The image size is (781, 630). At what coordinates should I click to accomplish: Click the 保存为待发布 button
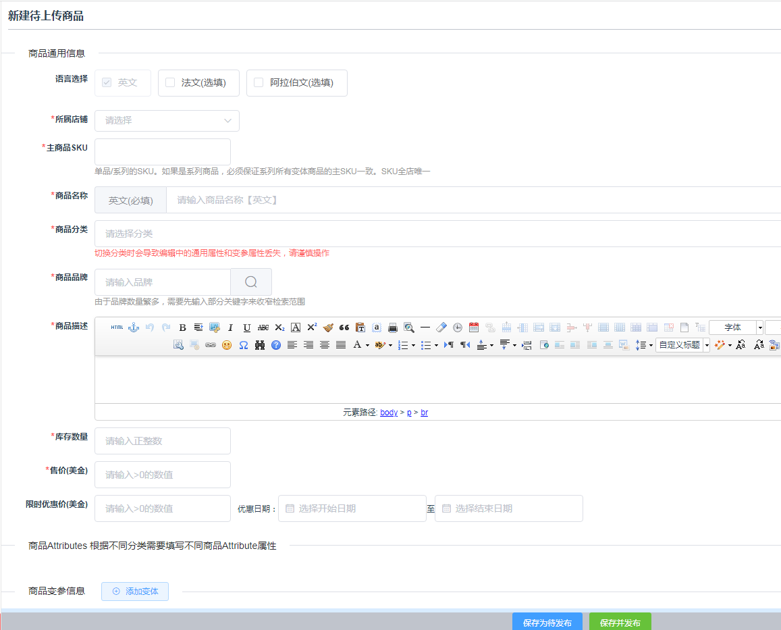[x=547, y=623]
